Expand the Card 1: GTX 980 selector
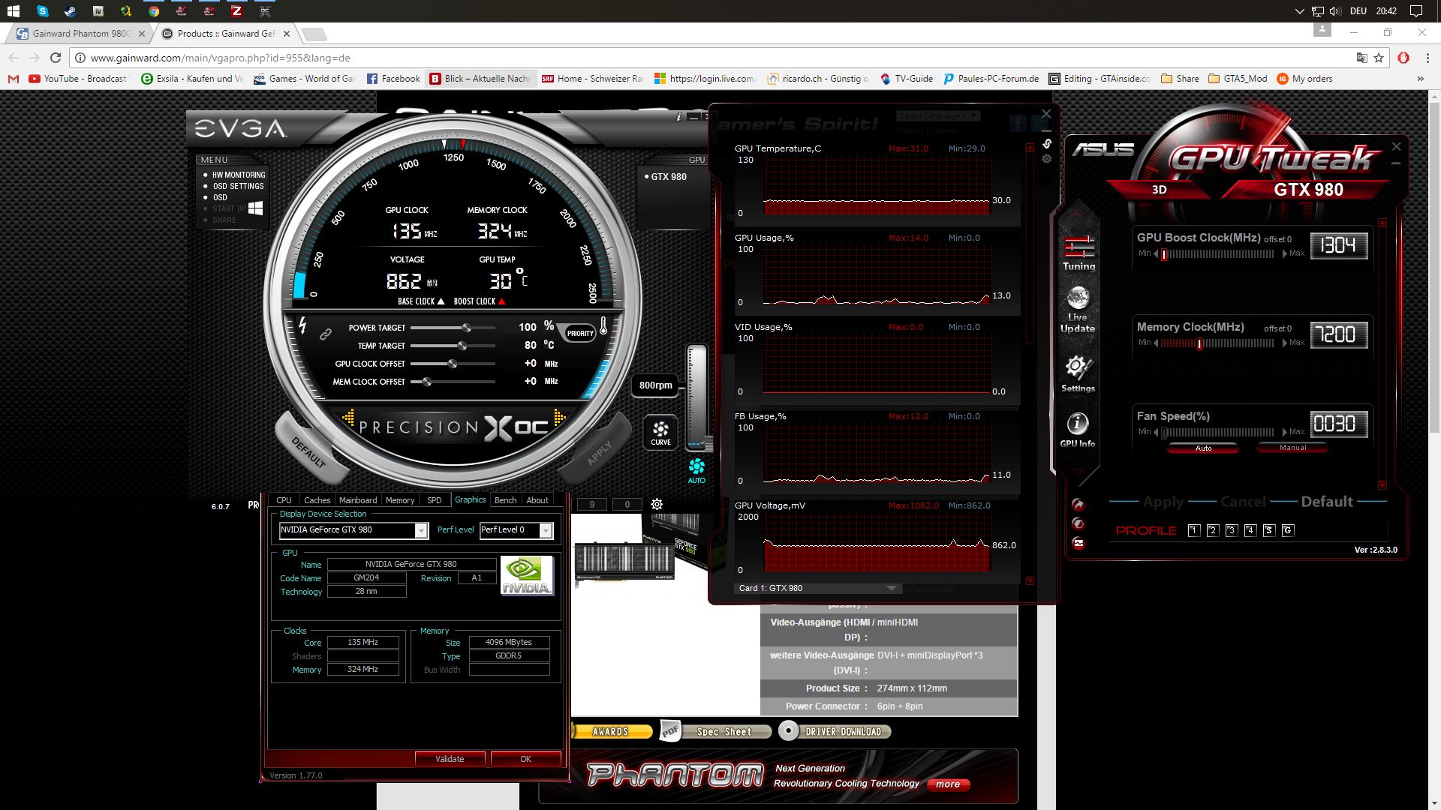1441x810 pixels. [x=891, y=588]
